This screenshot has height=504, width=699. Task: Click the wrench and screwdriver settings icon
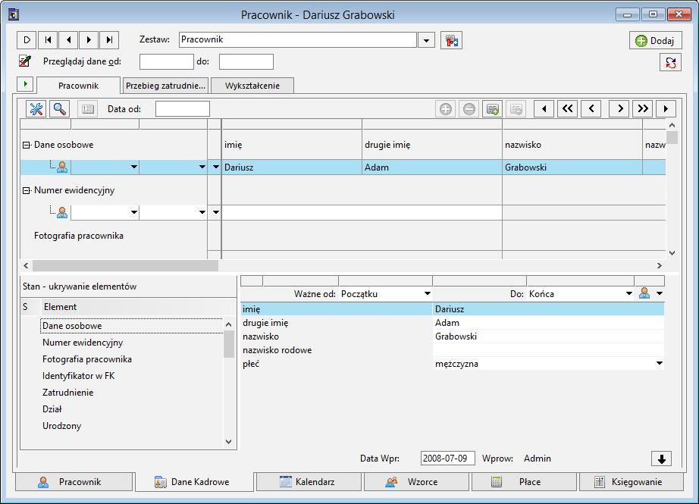coord(36,108)
